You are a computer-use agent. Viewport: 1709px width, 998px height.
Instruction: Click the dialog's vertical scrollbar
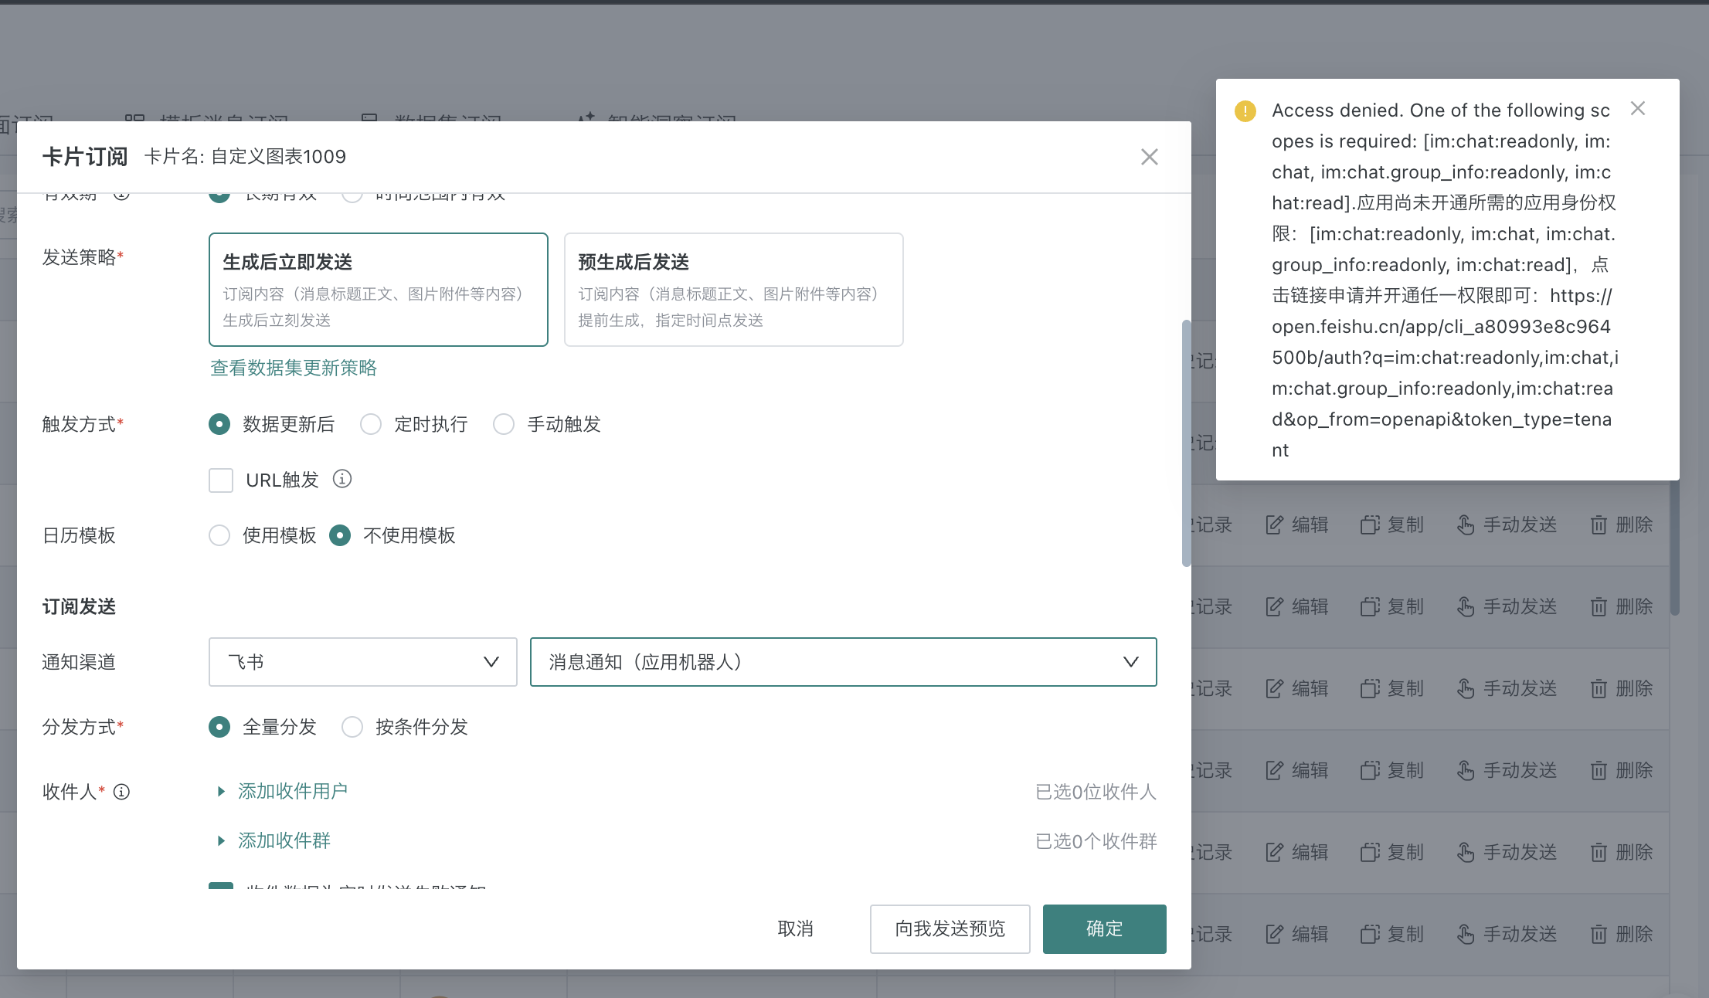(1186, 443)
